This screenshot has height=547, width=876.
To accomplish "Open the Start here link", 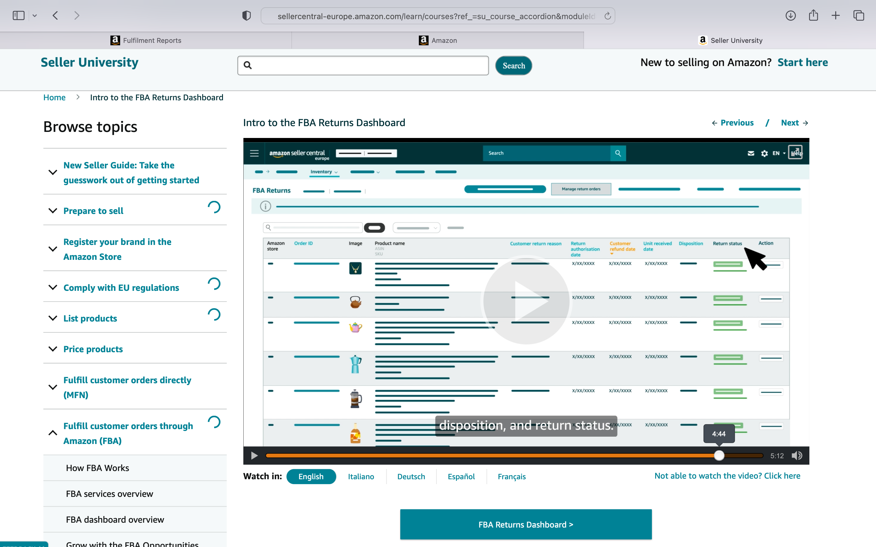I will 802,62.
